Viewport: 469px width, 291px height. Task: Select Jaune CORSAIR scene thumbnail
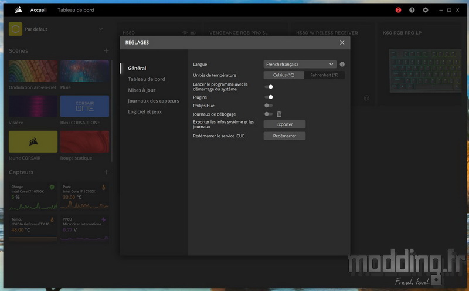pos(33,141)
